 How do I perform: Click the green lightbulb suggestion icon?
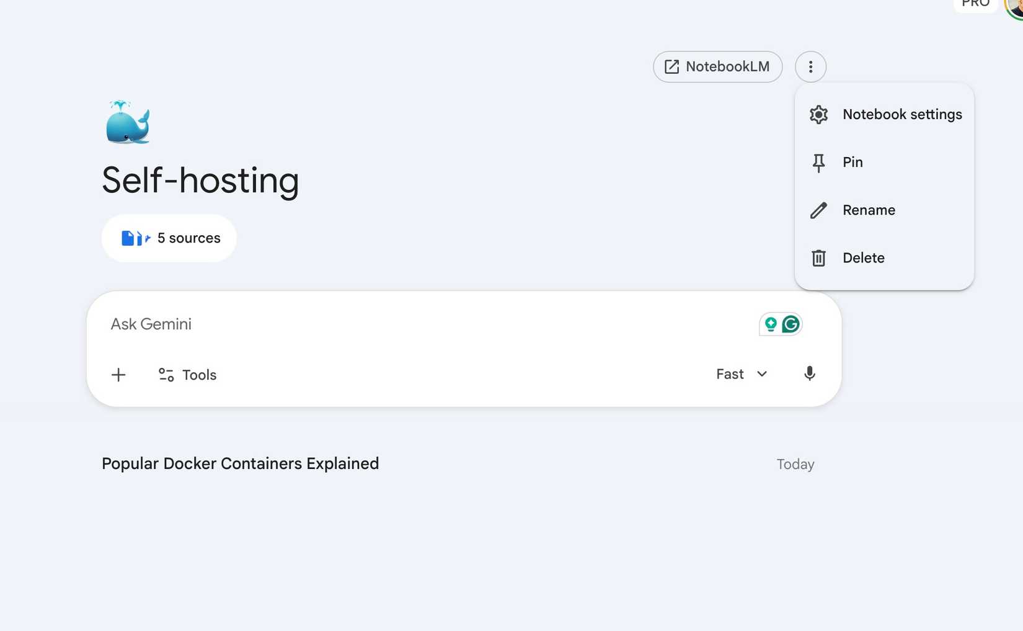(x=771, y=324)
